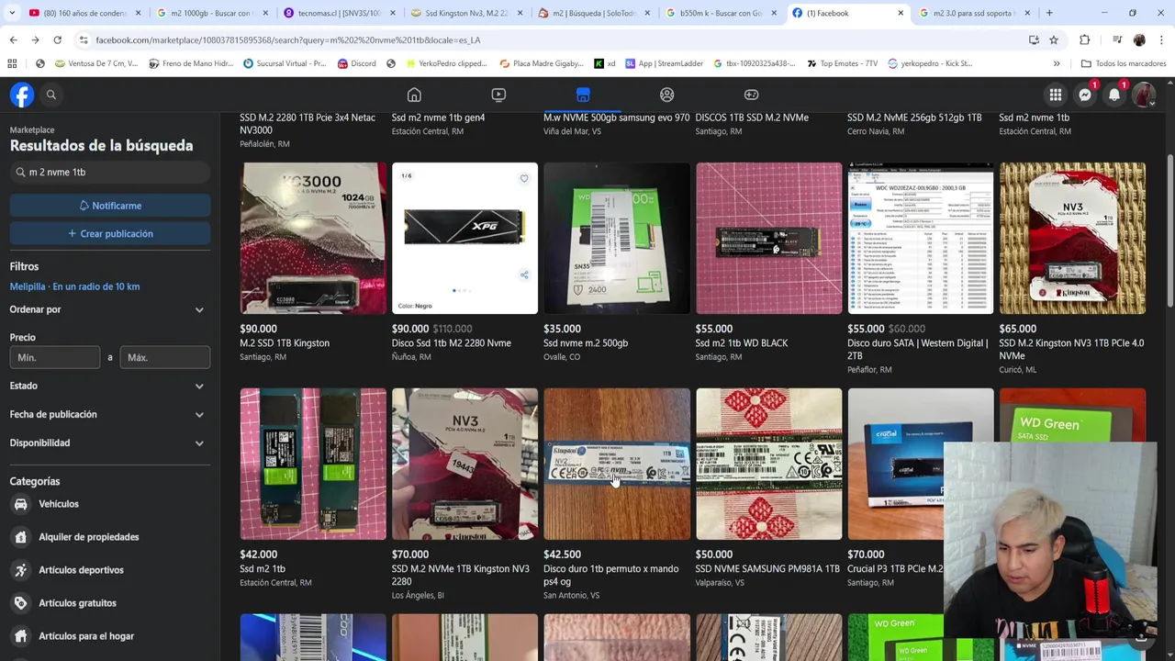Open the Chrome apps grid in bookmarks bar
This screenshot has height=661, width=1175.
click(12, 63)
